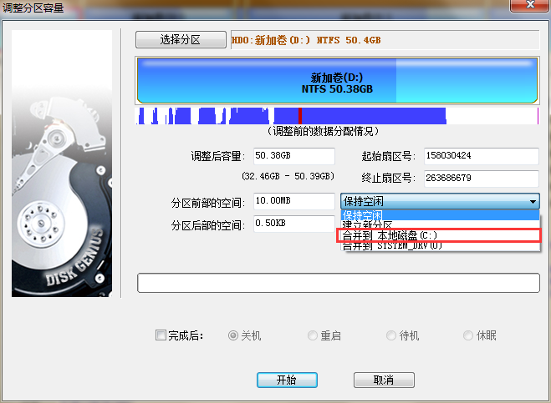Click the 新加卷(D:) partition bar
The height and width of the screenshot is (403, 551).
(337, 81)
